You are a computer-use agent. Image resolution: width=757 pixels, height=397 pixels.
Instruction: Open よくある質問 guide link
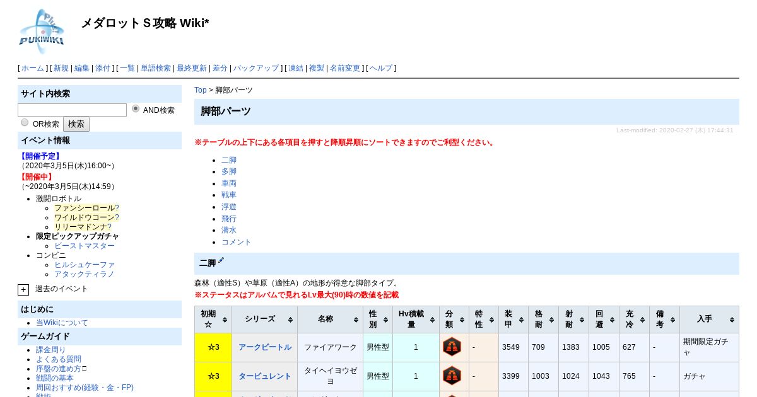58,359
